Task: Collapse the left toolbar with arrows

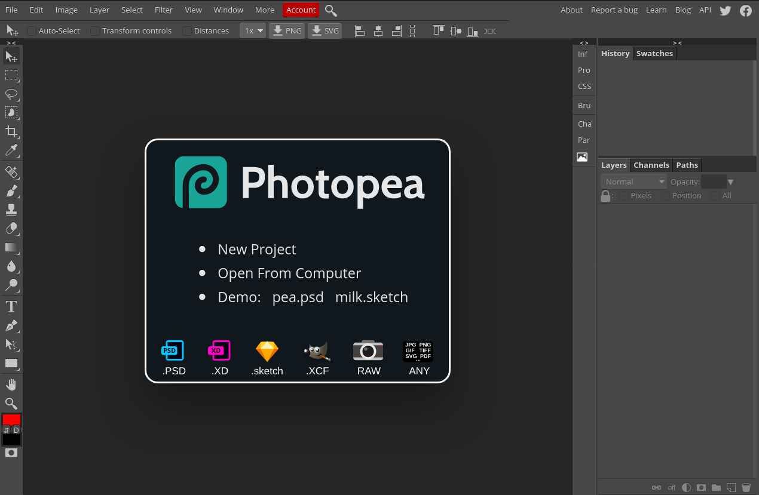Action: [11, 43]
